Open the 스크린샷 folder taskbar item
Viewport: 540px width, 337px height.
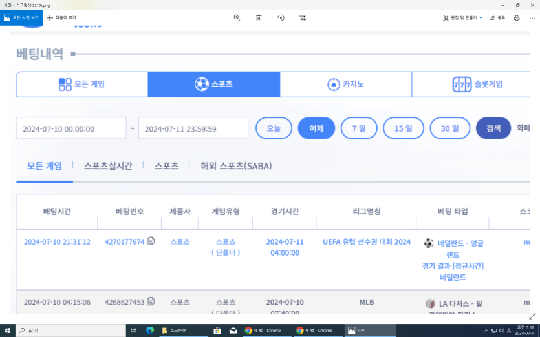(x=183, y=331)
